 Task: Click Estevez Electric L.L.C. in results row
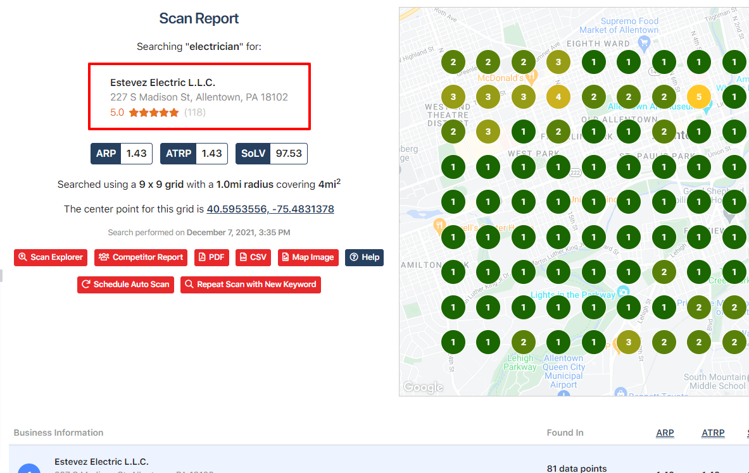[x=101, y=462]
